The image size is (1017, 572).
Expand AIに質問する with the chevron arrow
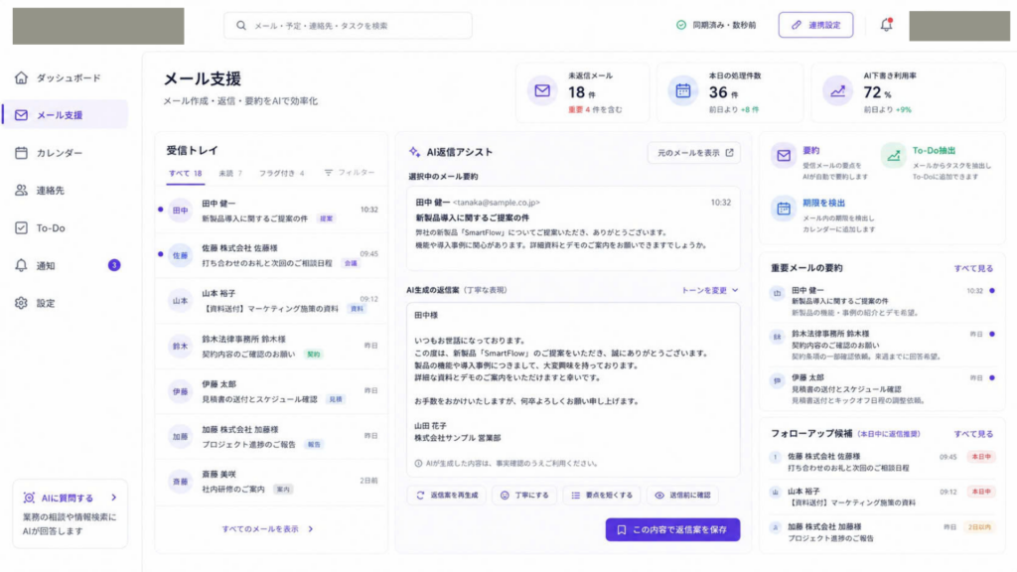pyautogui.click(x=114, y=498)
